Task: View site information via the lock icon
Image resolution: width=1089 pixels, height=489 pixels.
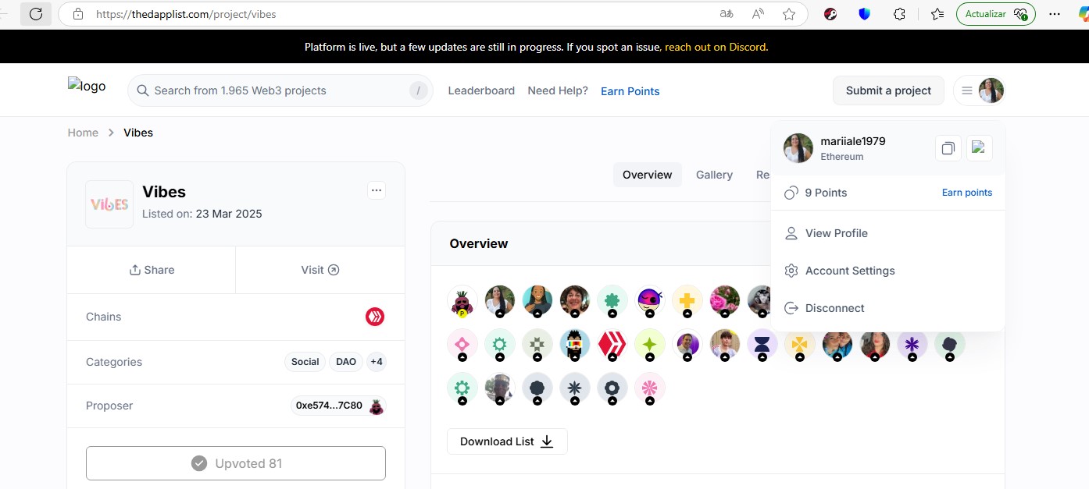Action: [x=77, y=14]
